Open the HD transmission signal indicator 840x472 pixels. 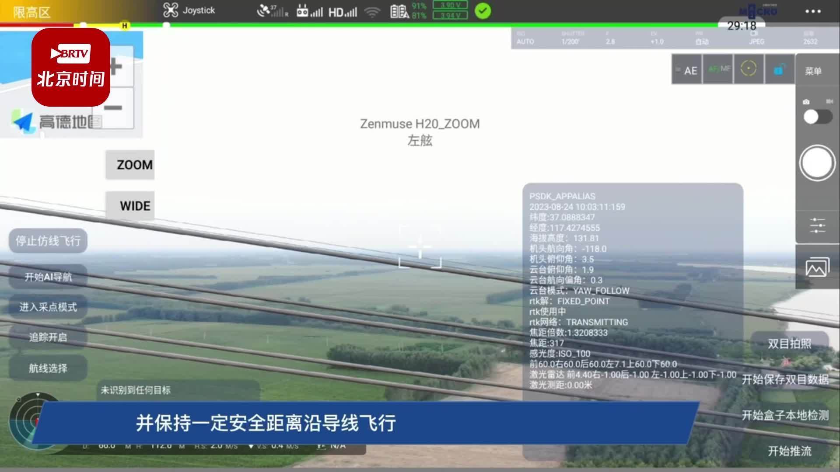point(343,11)
